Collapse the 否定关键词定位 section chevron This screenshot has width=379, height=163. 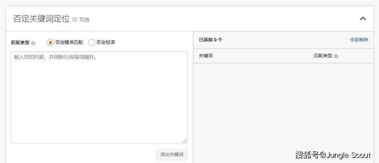point(363,19)
